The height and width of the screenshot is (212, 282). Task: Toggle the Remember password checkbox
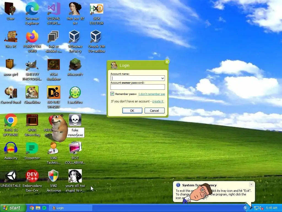pyautogui.click(x=112, y=94)
